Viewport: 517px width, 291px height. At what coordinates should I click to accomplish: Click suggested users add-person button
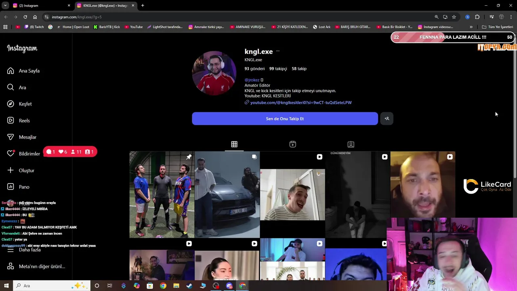coord(387,118)
